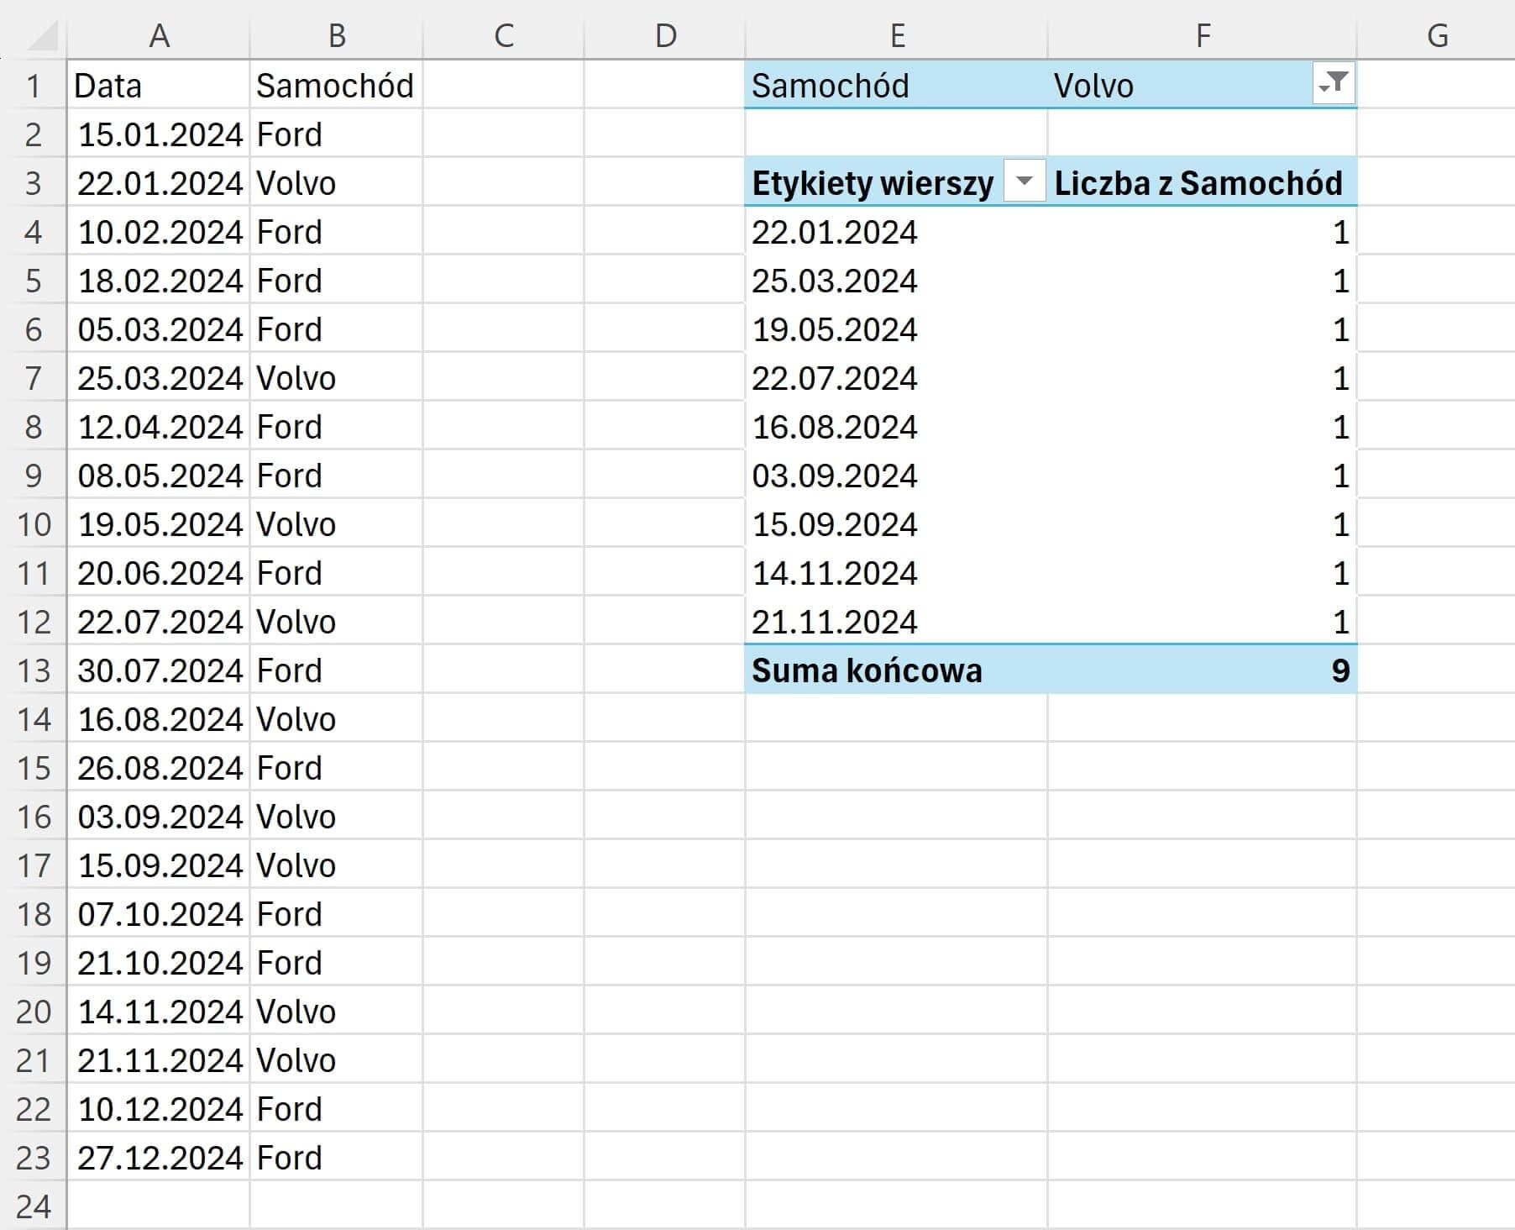Image resolution: width=1515 pixels, height=1230 pixels.
Task: Select column F header
Action: [x=1202, y=36]
